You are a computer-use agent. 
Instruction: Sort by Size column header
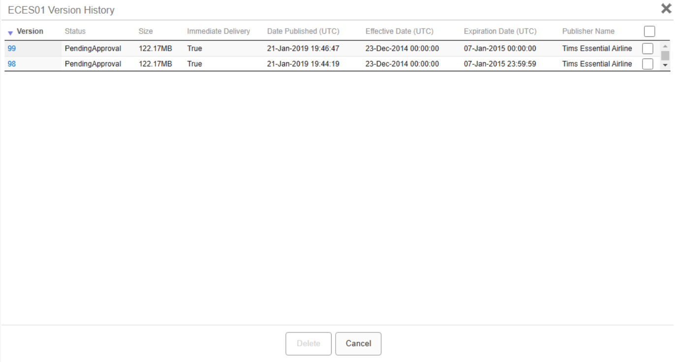point(146,31)
